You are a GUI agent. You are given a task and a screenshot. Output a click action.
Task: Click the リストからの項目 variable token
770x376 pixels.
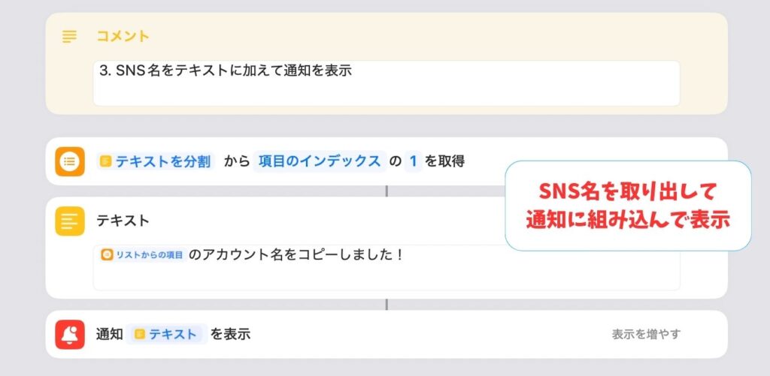coord(143,255)
